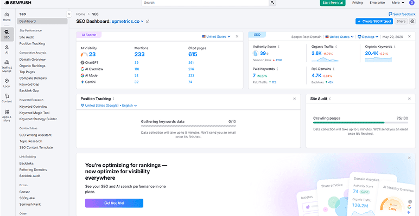Click Site Audit info icon
This screenshot has width=419, height=216.
click(x=330, y=99)
